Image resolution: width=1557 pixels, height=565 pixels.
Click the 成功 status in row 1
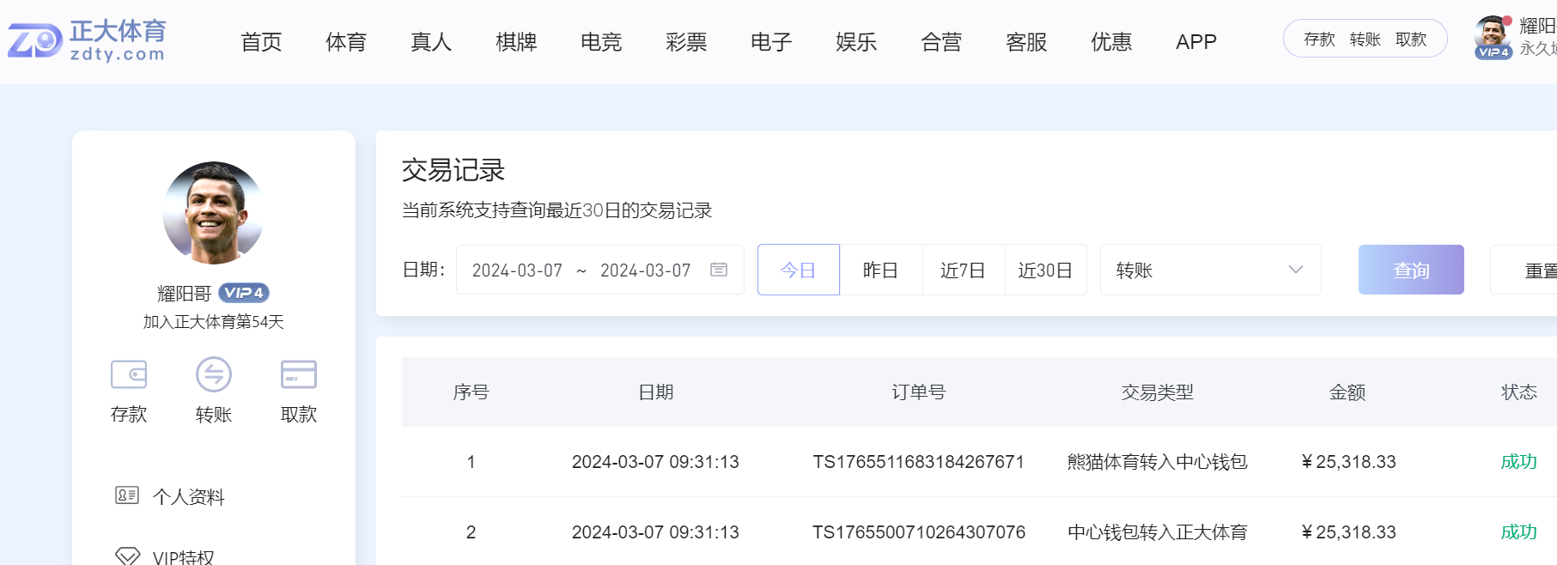1518,462
